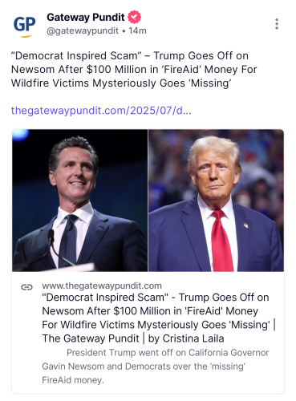
Task: Click the flag lapel pin on suit
Action: (x=245, y=225)
